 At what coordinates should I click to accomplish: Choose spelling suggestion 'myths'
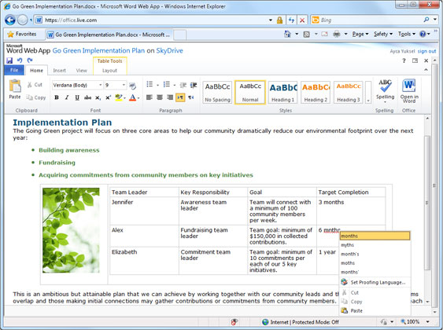375,245
